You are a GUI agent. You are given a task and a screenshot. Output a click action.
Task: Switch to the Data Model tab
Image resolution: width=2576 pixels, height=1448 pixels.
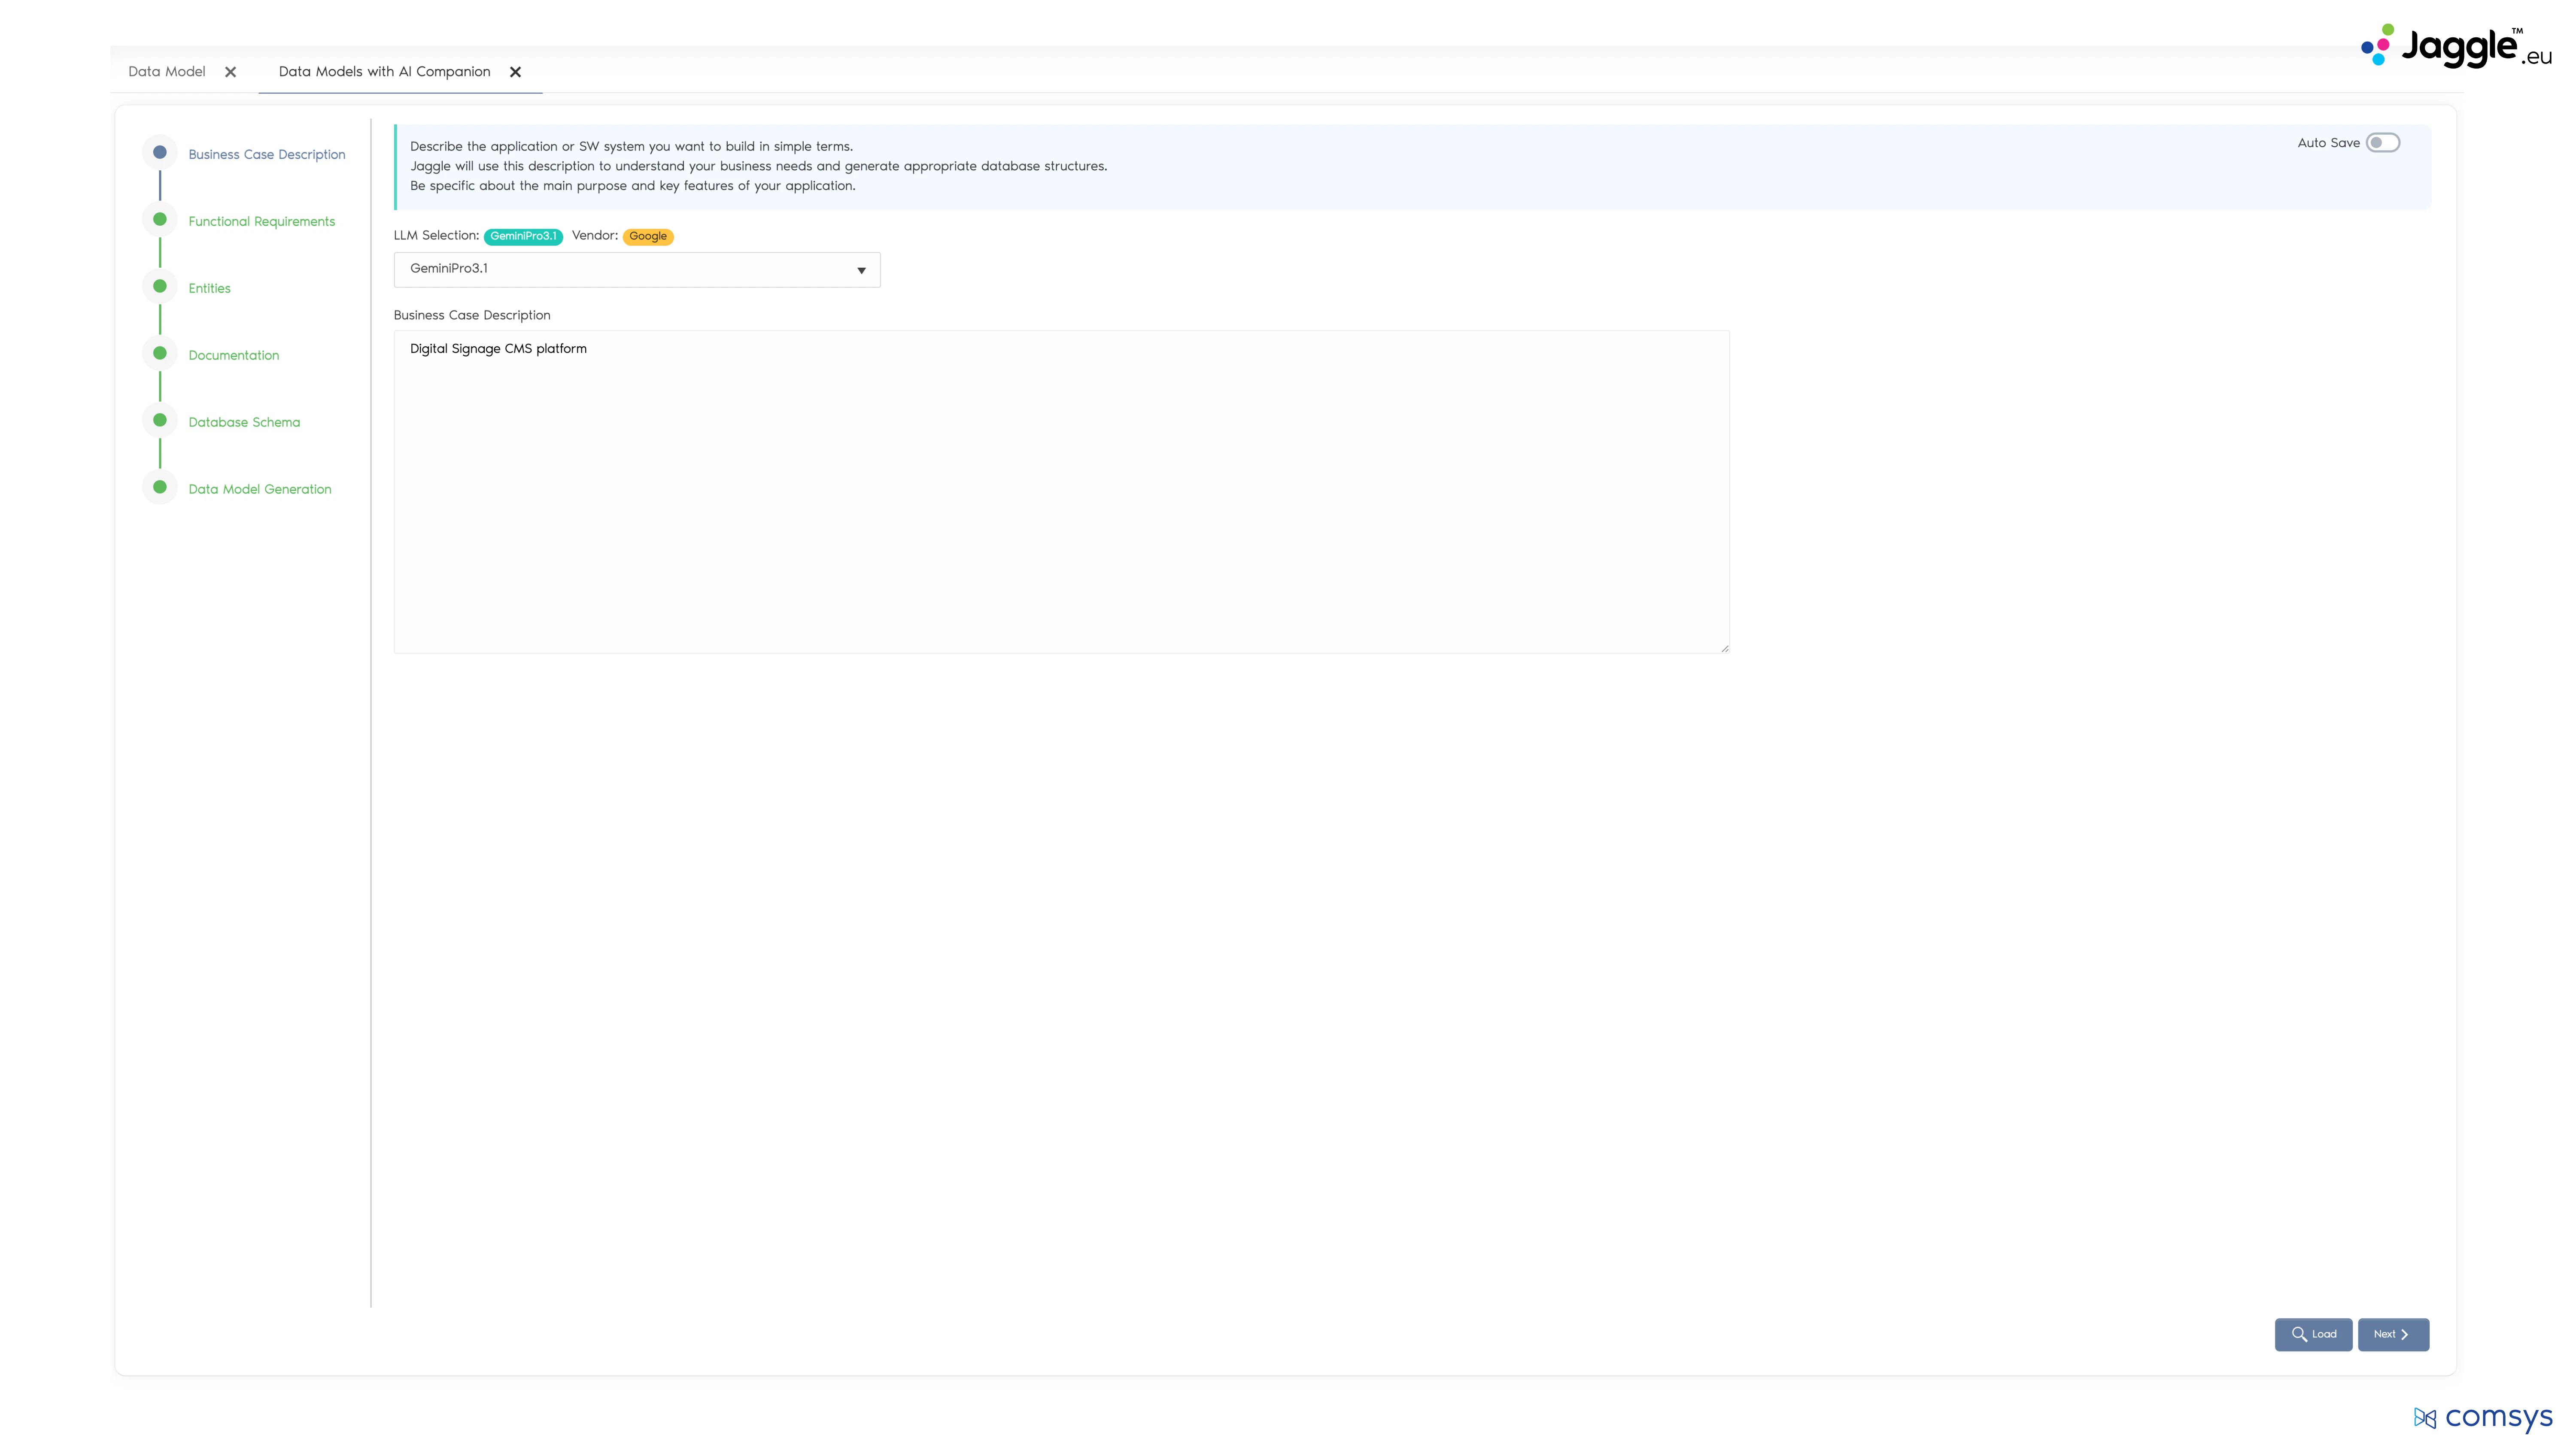click(166, 71)
